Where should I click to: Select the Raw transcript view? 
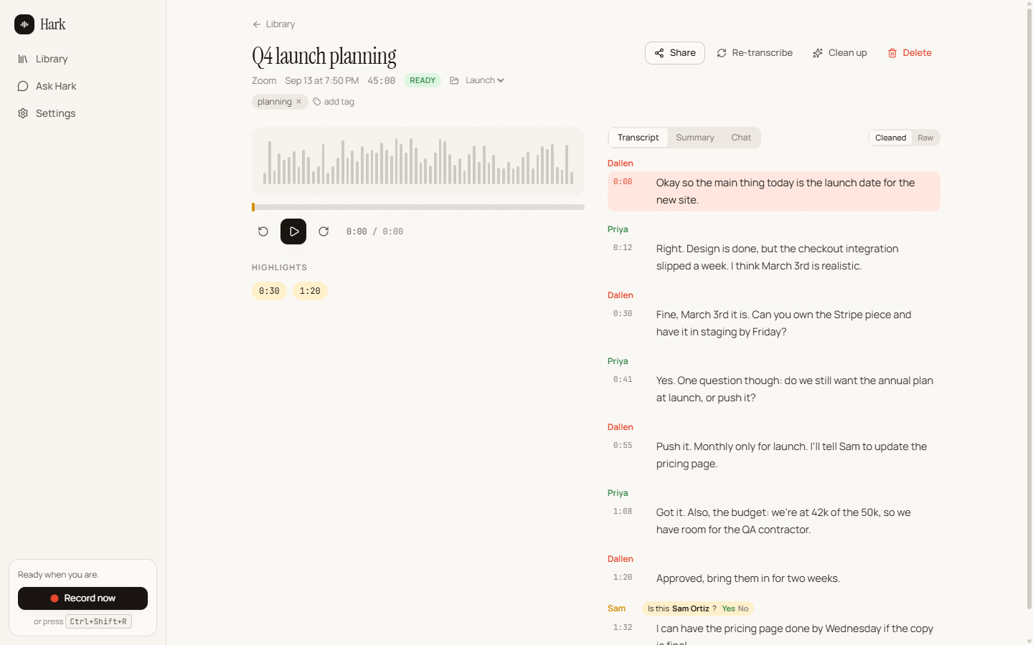[x=925, y=138]
